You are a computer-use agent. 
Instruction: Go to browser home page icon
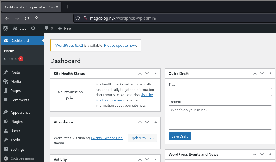(x=36, y=18)
